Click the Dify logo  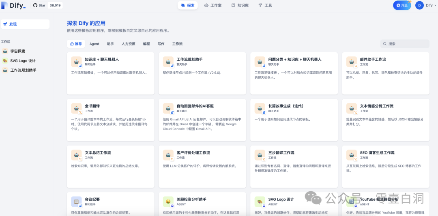coord(13,5)
